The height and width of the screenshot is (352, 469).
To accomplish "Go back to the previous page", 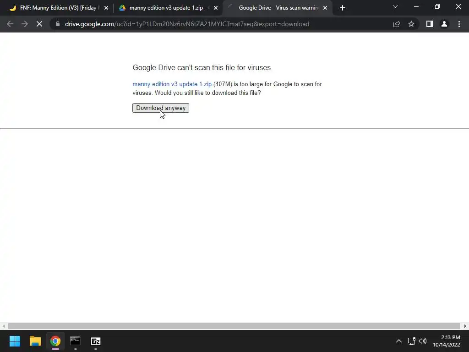I will [10, 24].
